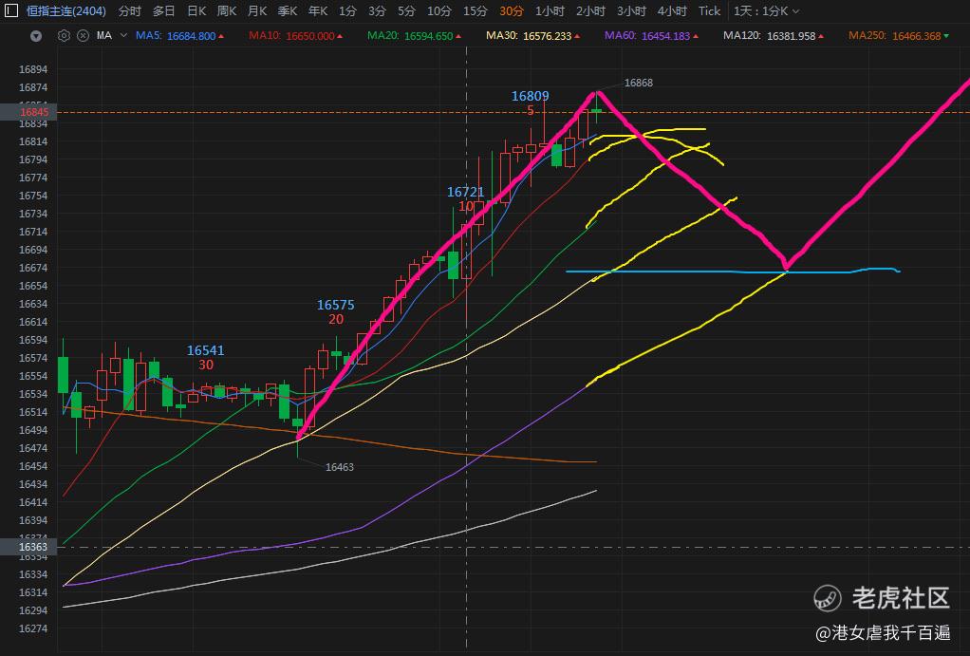The image size is (970, 656).
Task: Switch to 周K period
Action: point(227,11)
